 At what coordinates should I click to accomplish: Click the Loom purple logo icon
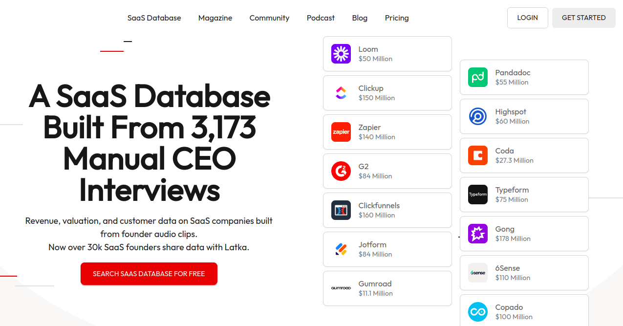click(341, 54)
